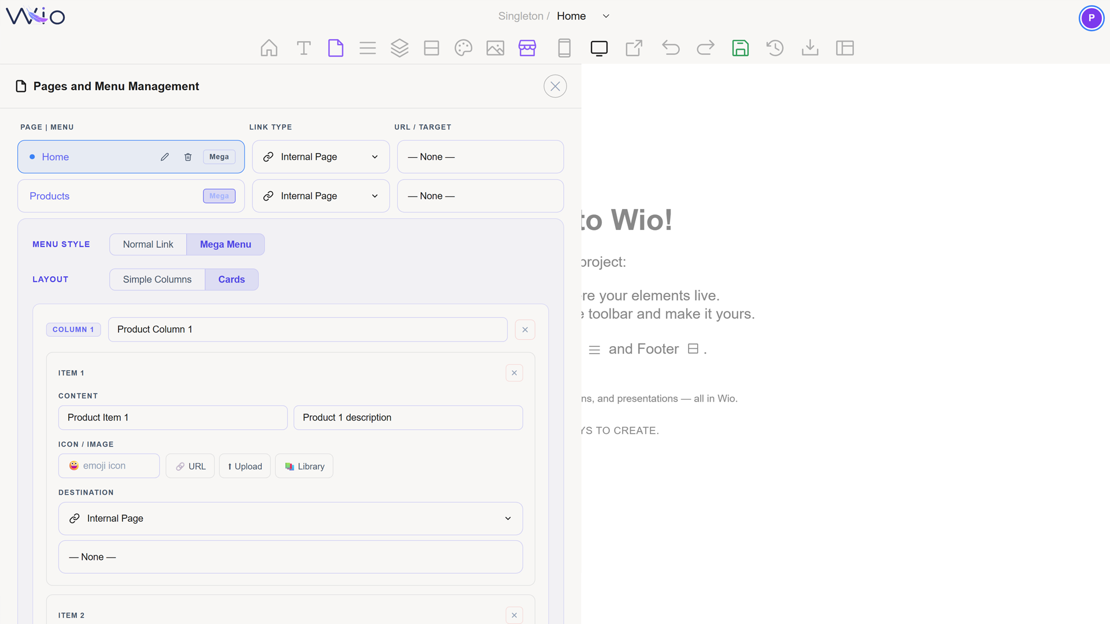Open the Home icon in toolbar
The width and height of the screenshot is (1110, 624).
(x=269, y=48)
